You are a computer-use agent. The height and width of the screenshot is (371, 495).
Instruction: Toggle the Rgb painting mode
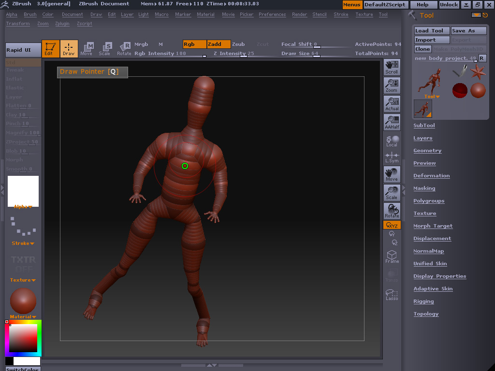pyautogui.click(x=193, y=43)
